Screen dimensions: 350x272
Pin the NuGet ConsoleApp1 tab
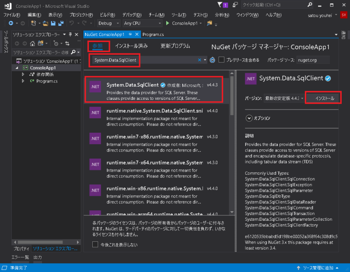click(130, 35)
